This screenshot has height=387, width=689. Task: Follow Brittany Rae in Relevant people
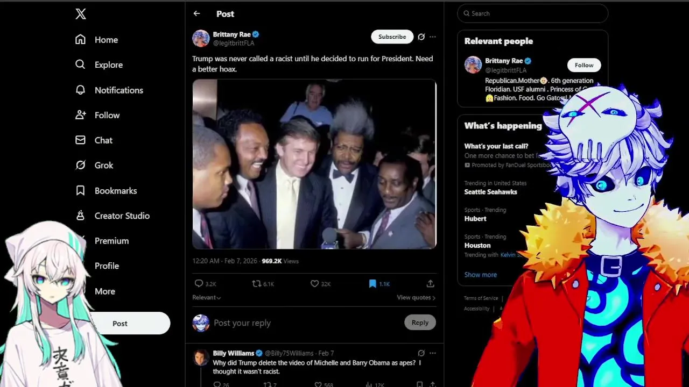584,65
